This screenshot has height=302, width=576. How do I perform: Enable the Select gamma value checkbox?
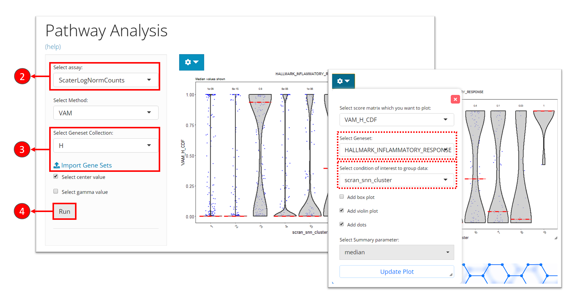click(56, 191)
